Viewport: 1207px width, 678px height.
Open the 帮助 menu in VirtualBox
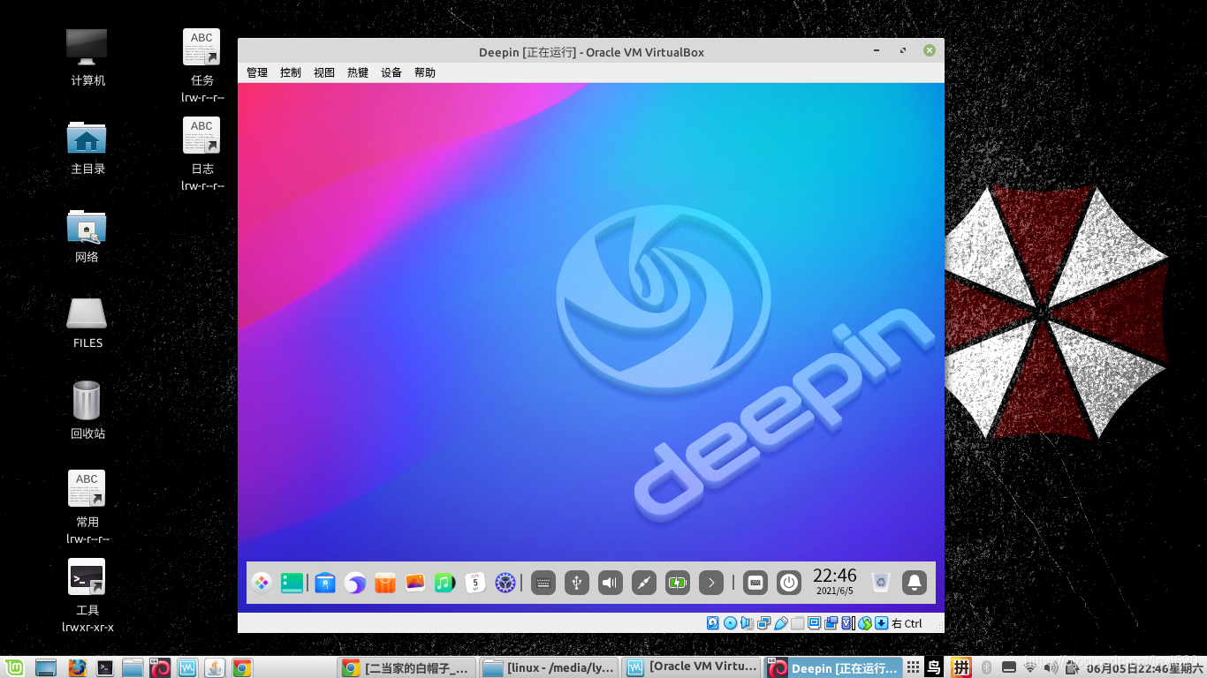click(425, 72)
